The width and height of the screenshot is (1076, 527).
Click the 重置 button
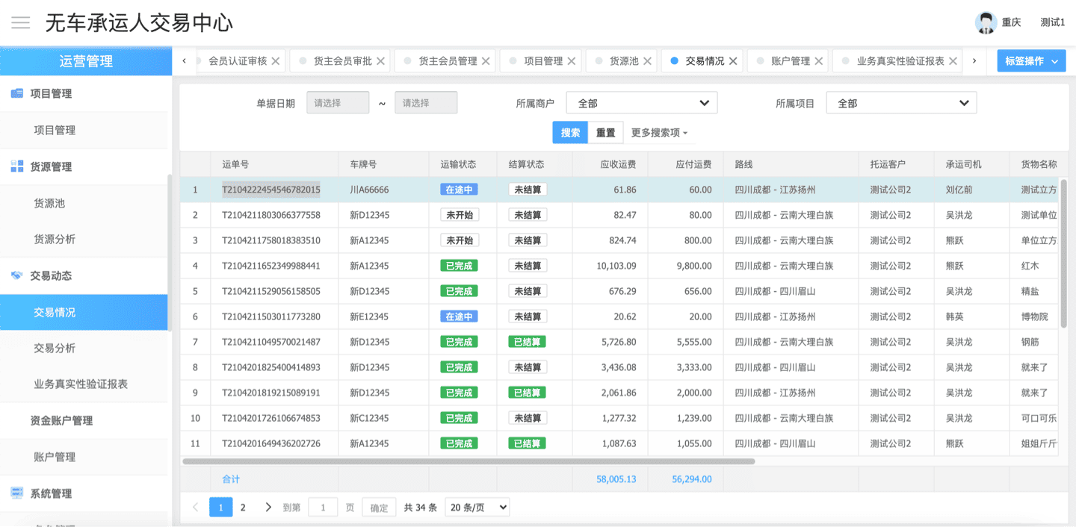pyautogui.click(x=605, y=133)
